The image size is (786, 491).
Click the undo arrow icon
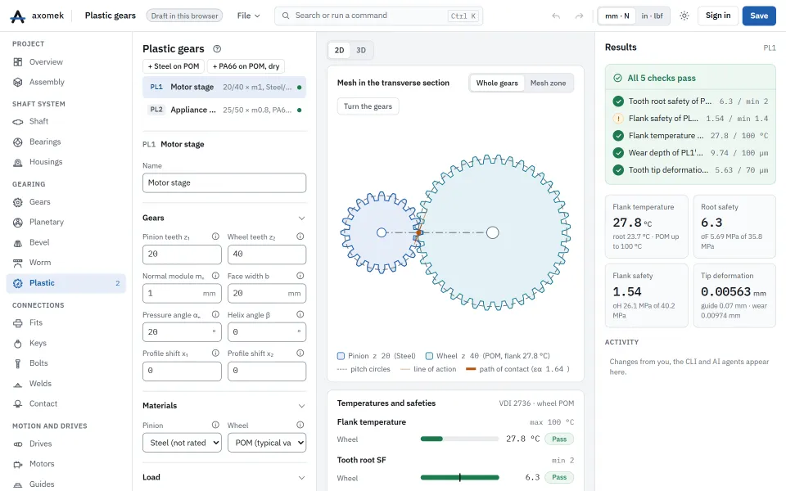[x=556, y=16]
